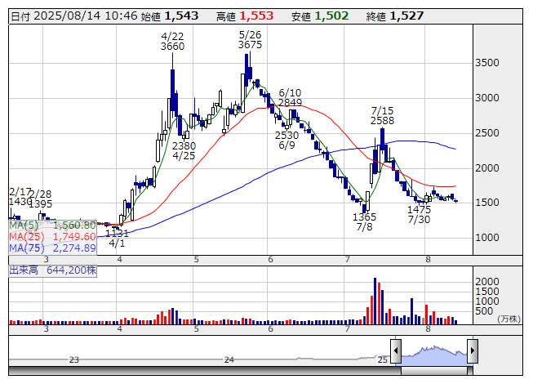The height and width of the screenshot is (384, 533).
Task: Select the MA(75) legend entry
Action: [52, 248]
